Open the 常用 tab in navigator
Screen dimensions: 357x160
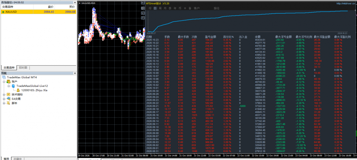pyautogui.click(x=6, y=159)
